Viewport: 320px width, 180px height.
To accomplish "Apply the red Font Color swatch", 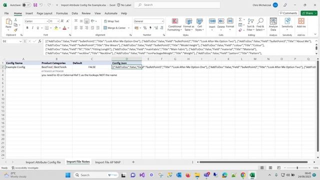I will (x=64, y=28).
